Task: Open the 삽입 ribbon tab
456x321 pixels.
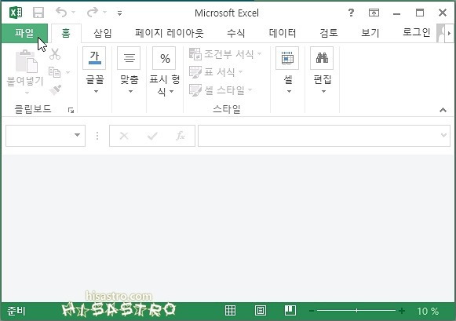Action: 103,33
